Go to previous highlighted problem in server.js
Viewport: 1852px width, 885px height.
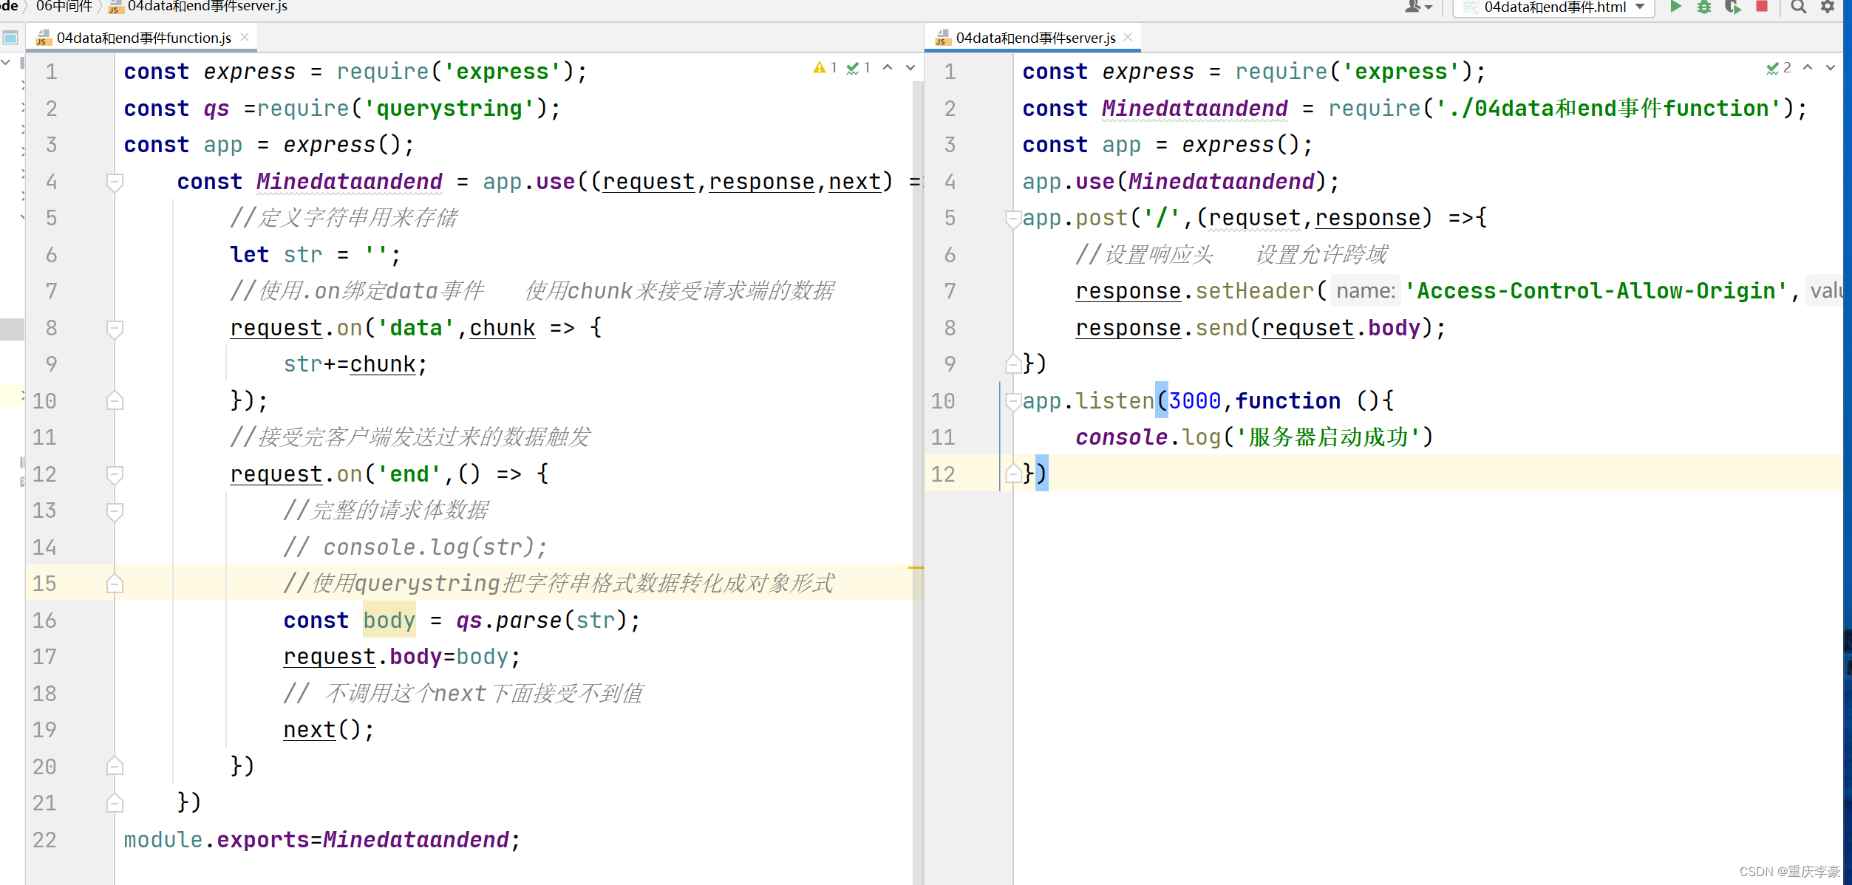click(1808, 68)
